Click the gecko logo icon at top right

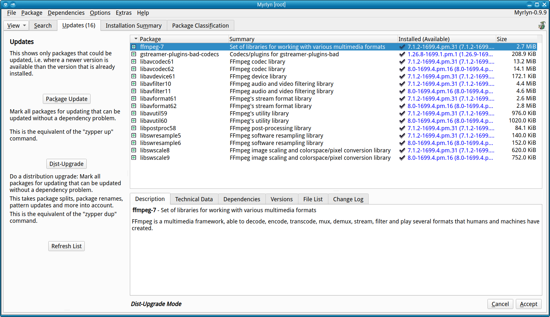(x=542, y=25)
